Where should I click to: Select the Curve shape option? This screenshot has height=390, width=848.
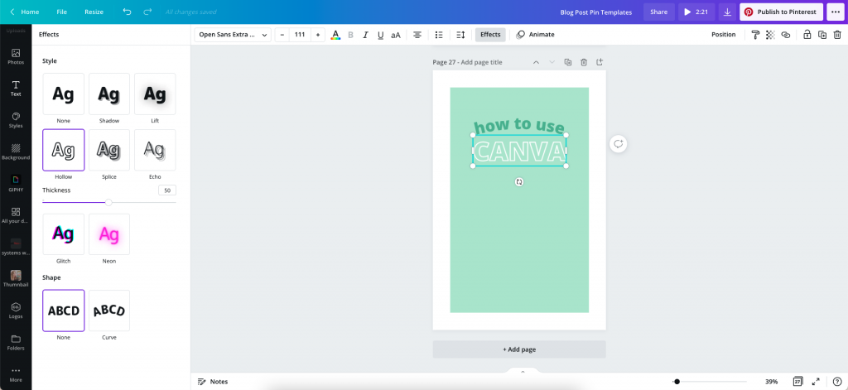[x=108, y=311]
